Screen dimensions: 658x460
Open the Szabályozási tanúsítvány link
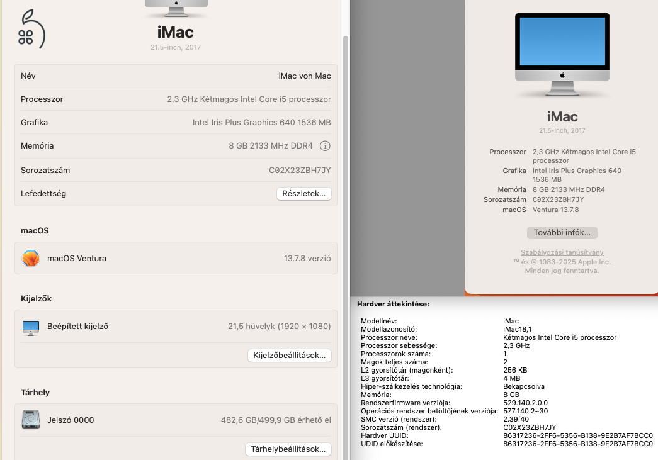pyautogui.click(x=561, y=252)
